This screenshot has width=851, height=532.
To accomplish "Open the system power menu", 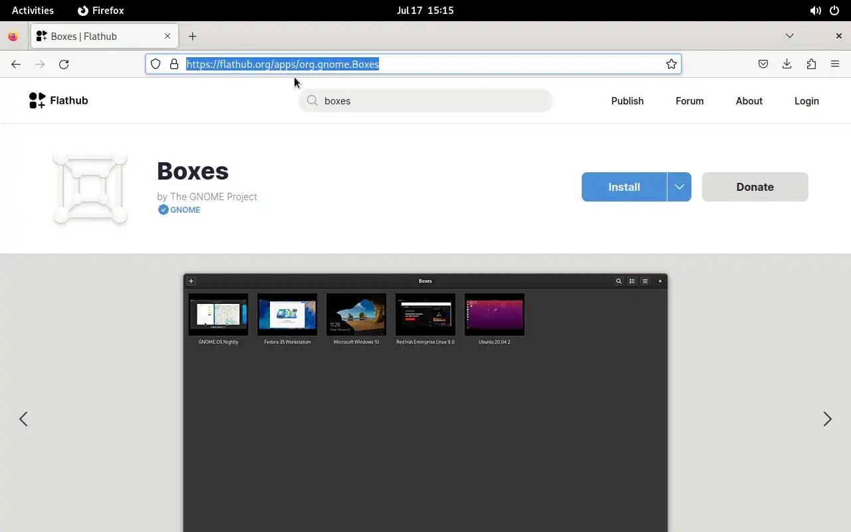I will tap(834, 11).
